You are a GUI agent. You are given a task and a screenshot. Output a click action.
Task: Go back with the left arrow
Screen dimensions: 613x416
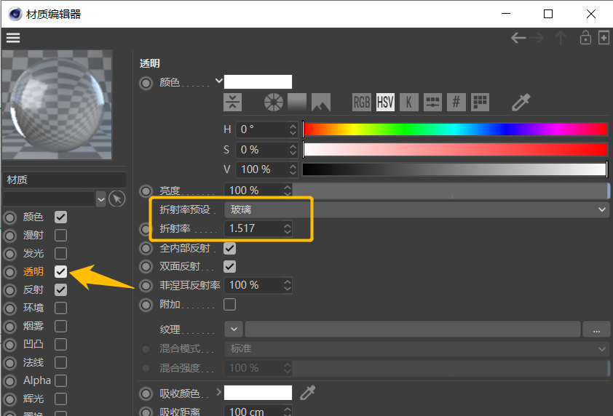click(518, 38)
